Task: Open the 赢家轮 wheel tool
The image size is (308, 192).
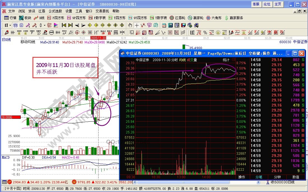Action: click(x=196, y=18)
